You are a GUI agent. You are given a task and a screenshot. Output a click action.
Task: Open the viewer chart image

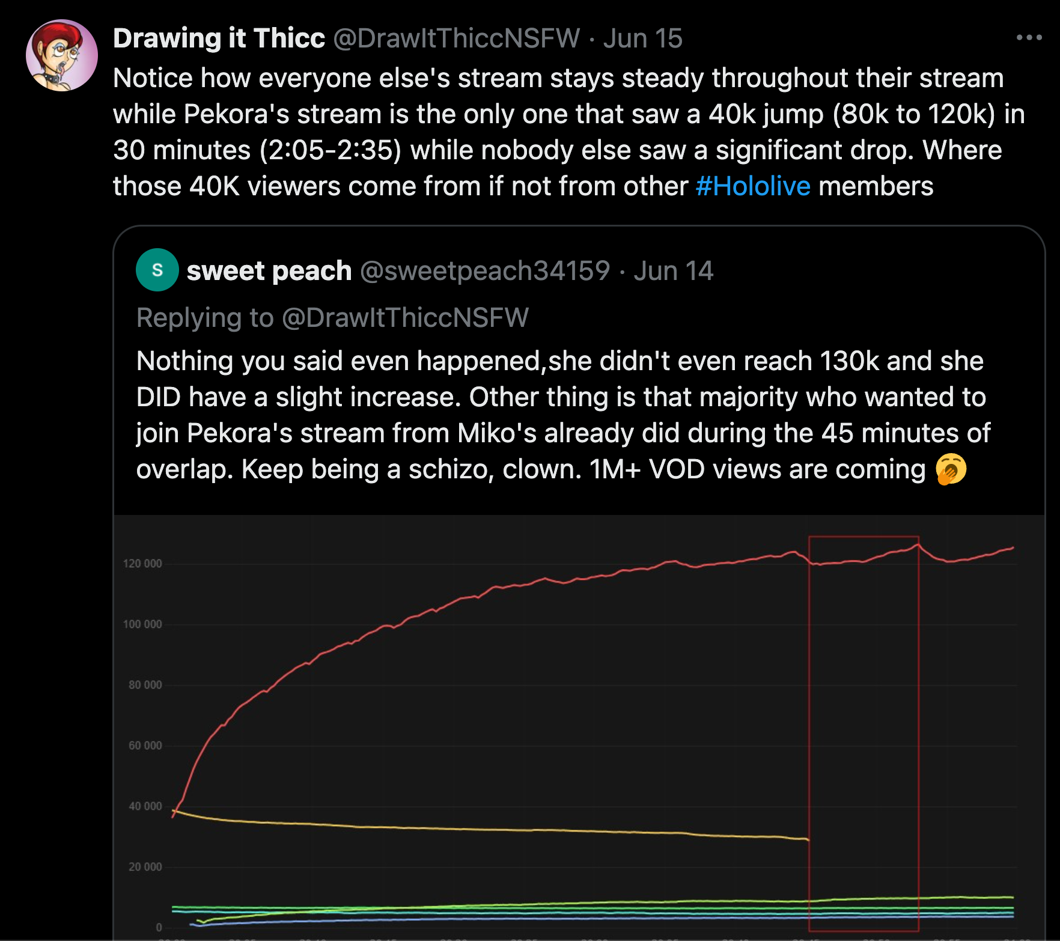point(579,728)
